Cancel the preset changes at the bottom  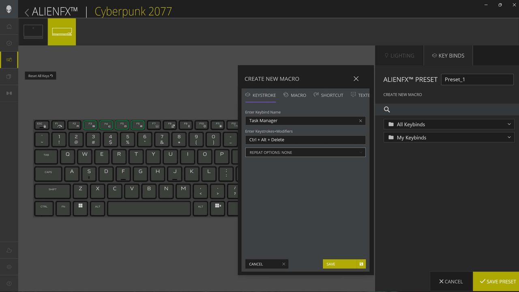click(451, 281)
